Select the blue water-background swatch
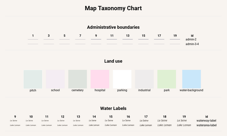 (191, 79)
